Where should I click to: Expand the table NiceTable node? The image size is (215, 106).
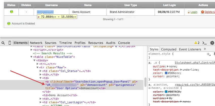click(x=31, y=57)
